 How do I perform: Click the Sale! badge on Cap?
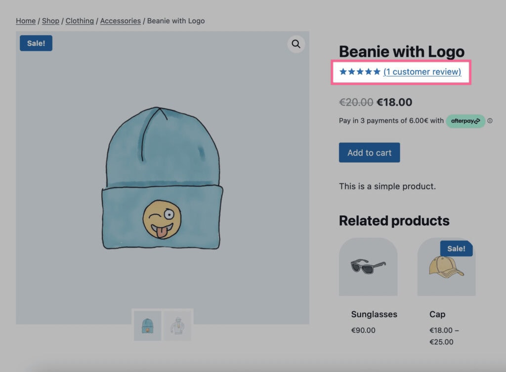(x=456, y=248)
